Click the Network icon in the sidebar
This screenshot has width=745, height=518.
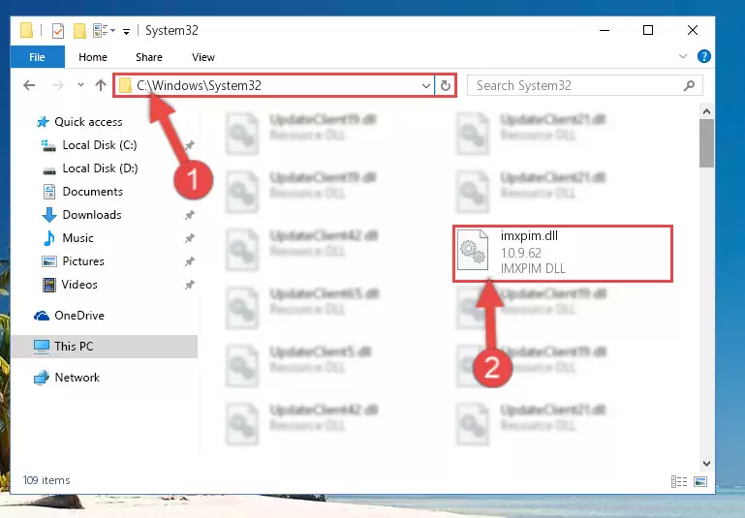point(42,378)
